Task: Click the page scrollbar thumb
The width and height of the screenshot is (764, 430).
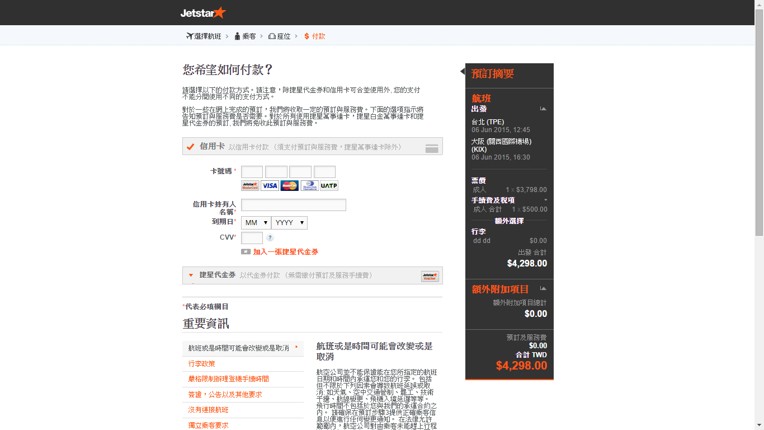Action: pos(759,122)
